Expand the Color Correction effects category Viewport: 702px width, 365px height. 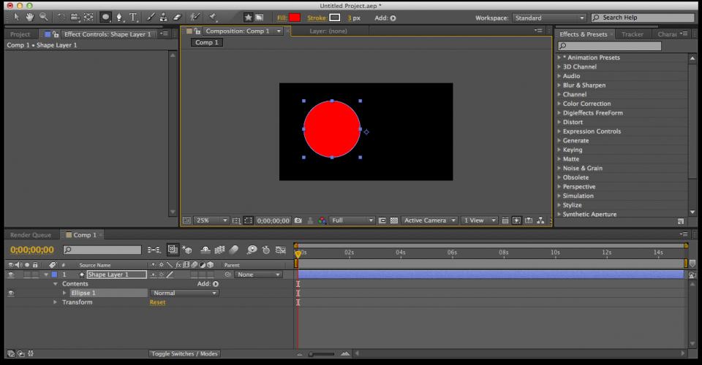pyautogui.click(x=559, y=104)
